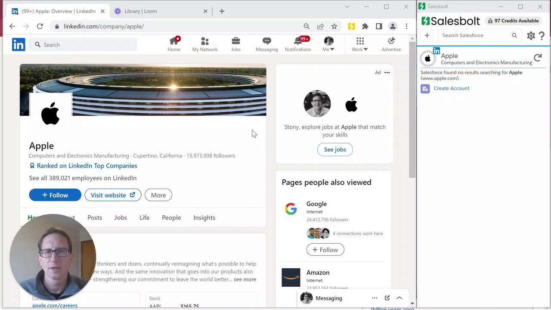Click Amazon company name
Image resolution: width=551 pixels, height=310 pixels.
click(x=318, y=273)
